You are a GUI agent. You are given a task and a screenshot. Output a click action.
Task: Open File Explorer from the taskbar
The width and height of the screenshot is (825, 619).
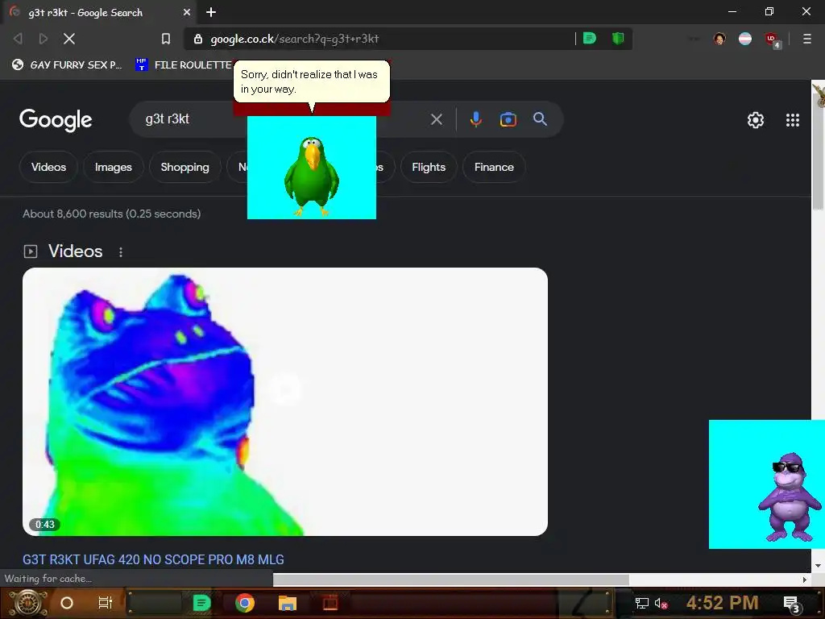click(288, 603)
